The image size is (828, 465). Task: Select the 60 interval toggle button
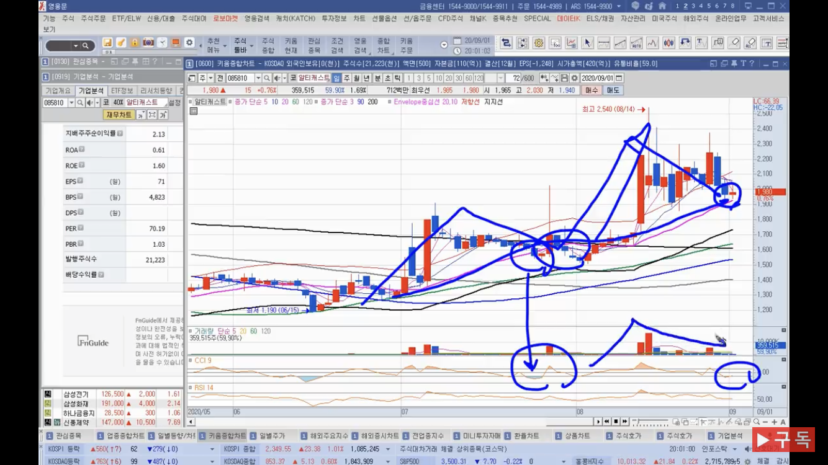coord(468,78)
